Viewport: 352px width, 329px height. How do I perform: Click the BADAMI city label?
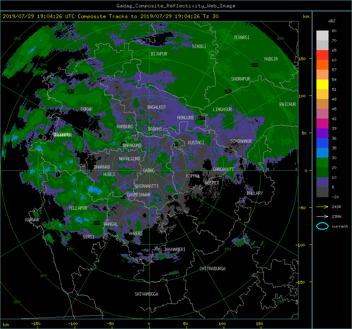tap(155, 129)
